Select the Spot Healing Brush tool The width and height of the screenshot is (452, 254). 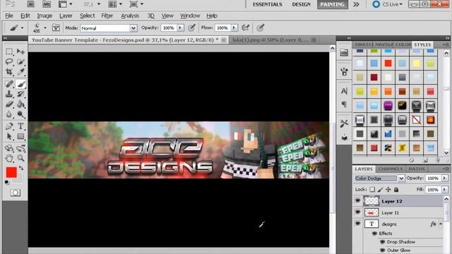[x=9, y=84]
